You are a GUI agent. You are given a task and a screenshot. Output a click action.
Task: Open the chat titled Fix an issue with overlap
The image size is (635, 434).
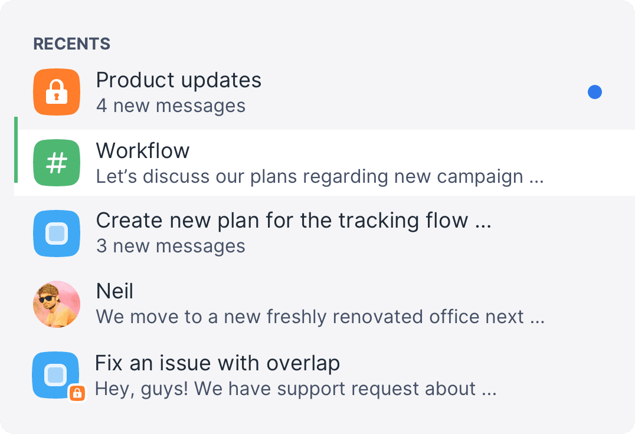coord(218,363)
